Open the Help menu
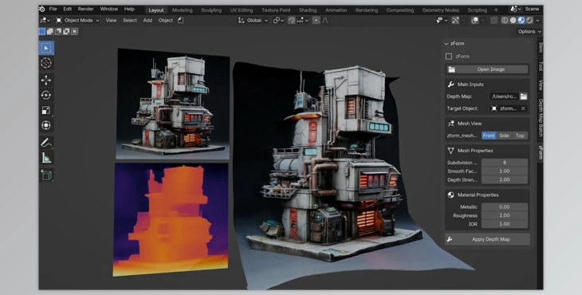The height and width of the screenshot is (295, 582). pyautogui.click(x=129, y=9)
